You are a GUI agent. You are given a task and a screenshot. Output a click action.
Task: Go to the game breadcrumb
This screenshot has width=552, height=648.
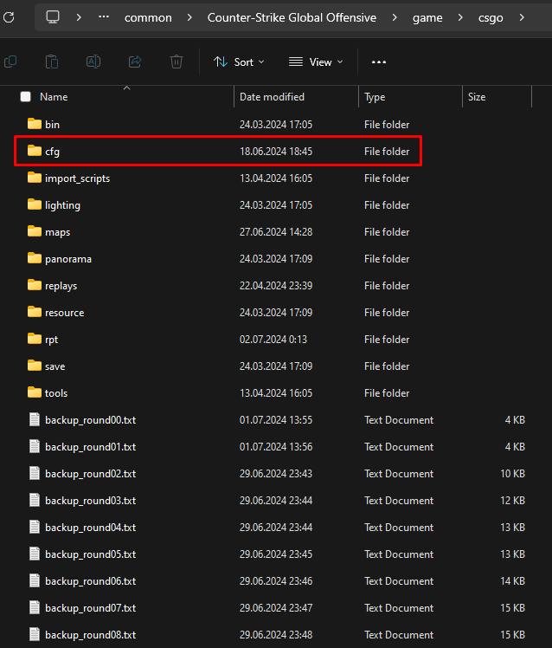pyautogui.click(x=427, y=18)
